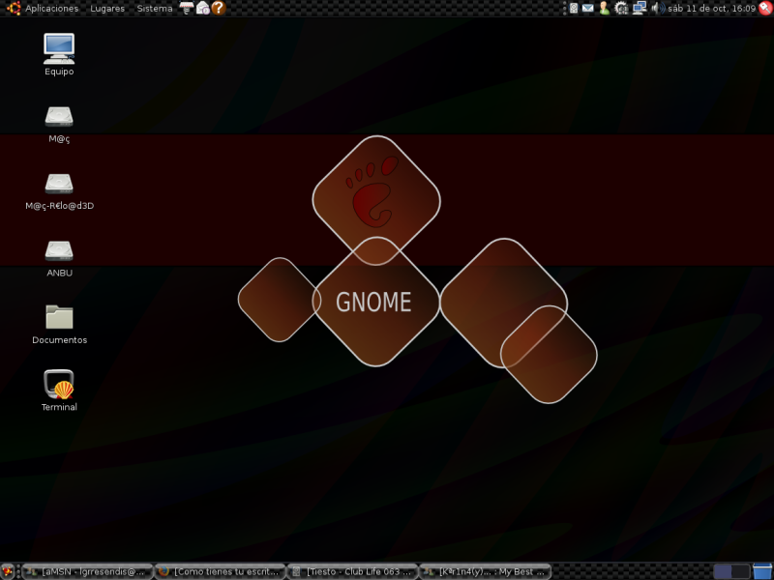This screenshot has height=580, width=774.
Task: Select the Documentos folder icon
Action: [x=59, y=325]
